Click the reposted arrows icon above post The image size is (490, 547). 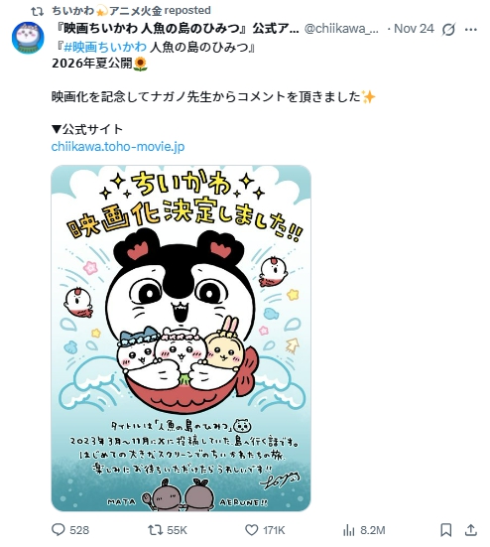click(38, 12)
